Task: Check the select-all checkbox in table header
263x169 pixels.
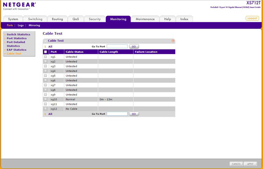Action: 45,52
